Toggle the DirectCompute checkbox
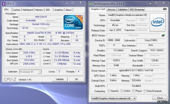 pyautogui.click(x=145, y=91)
